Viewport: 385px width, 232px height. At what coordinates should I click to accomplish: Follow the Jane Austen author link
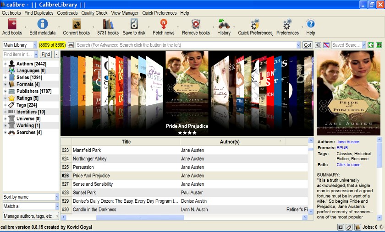pos(348,142)
